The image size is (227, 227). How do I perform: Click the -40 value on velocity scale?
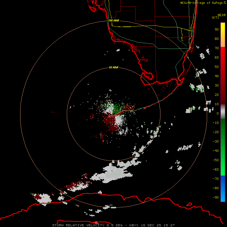[216, 151]
